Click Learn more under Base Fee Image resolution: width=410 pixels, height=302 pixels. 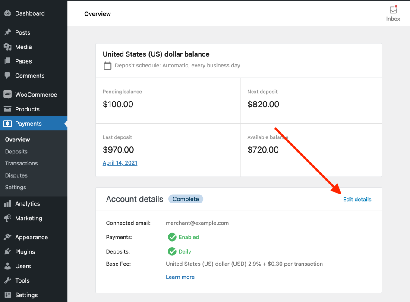click(x=180, y=277)
